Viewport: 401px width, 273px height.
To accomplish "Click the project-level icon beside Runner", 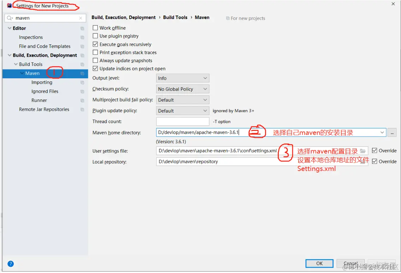I will [x=82, y=101].
